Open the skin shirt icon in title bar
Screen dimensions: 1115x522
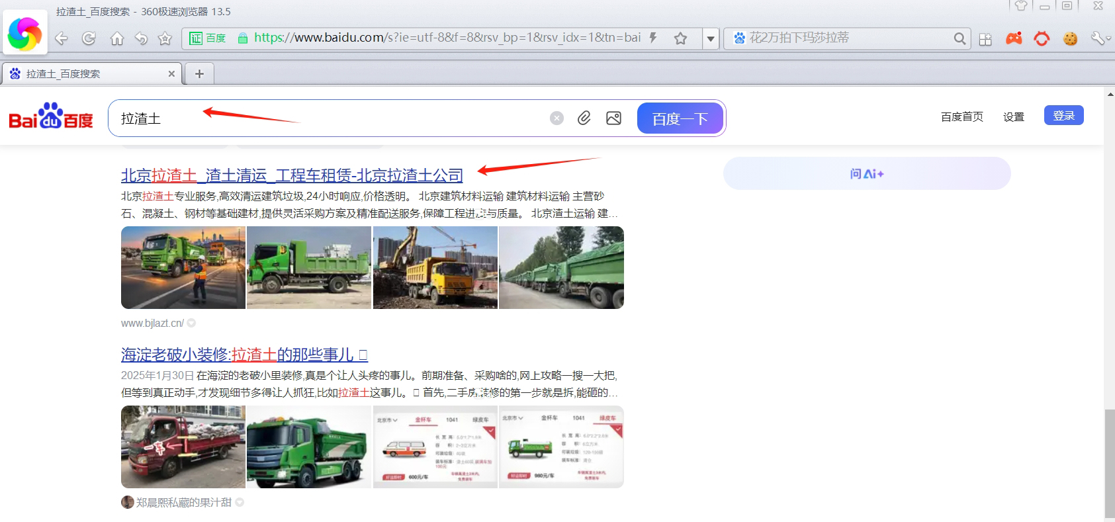pos(1021,6)
